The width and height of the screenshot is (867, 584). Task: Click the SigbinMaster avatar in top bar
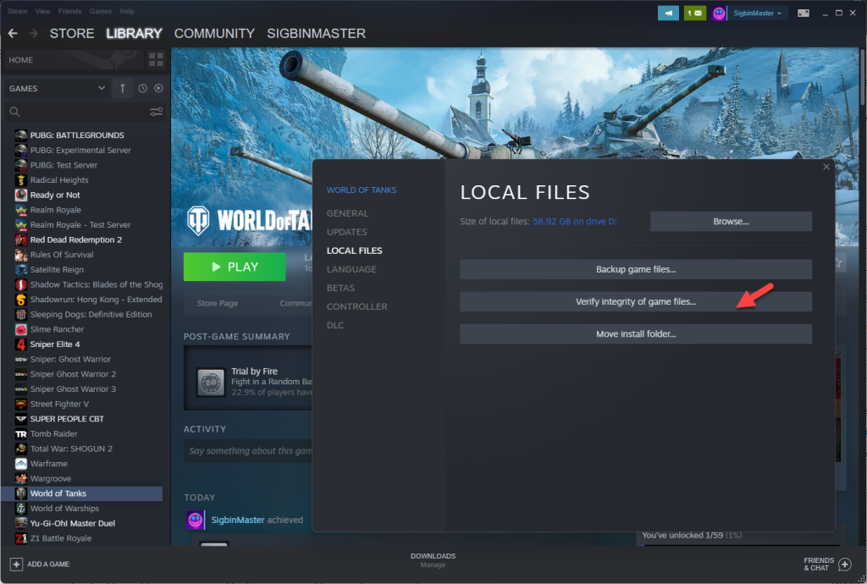click(x=719, y=13)
